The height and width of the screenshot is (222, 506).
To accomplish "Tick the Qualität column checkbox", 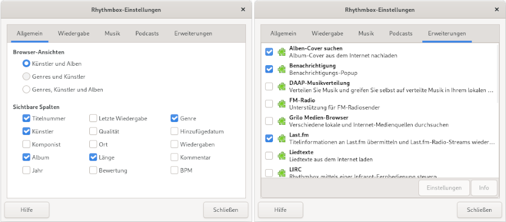I will [x=93, y=132].
